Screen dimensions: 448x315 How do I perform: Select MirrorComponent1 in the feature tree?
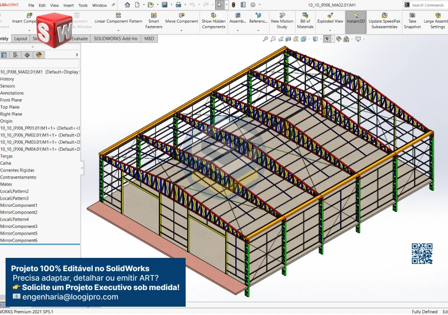tap(18, 205)
